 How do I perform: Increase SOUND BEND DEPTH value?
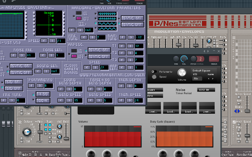pos(69,89)
